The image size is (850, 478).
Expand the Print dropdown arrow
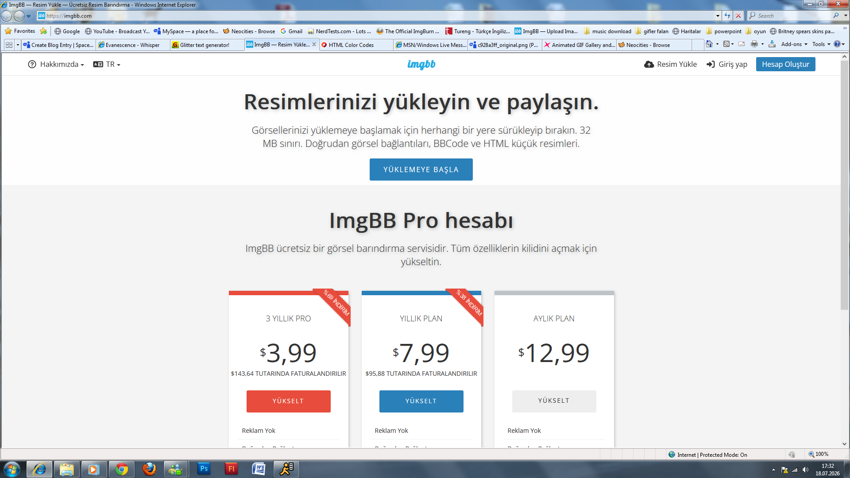point(762,44)
